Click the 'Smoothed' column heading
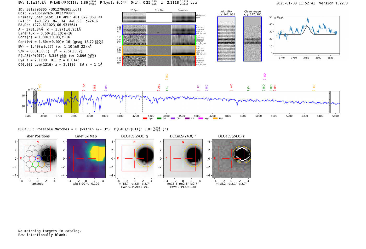Image resolution: width=366 pixels, height=249 pixels. click(x=183, y=10)
